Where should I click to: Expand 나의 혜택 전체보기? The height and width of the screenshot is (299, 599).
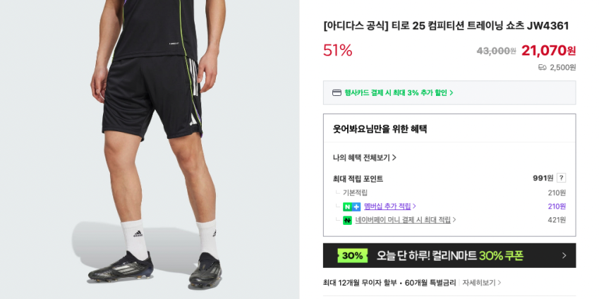tap(365, 158)
